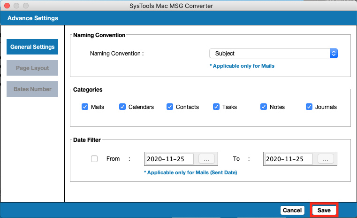357x218 pixels.
Task: Switch to the Page Layout tab
Action: [x=32, y=68]
